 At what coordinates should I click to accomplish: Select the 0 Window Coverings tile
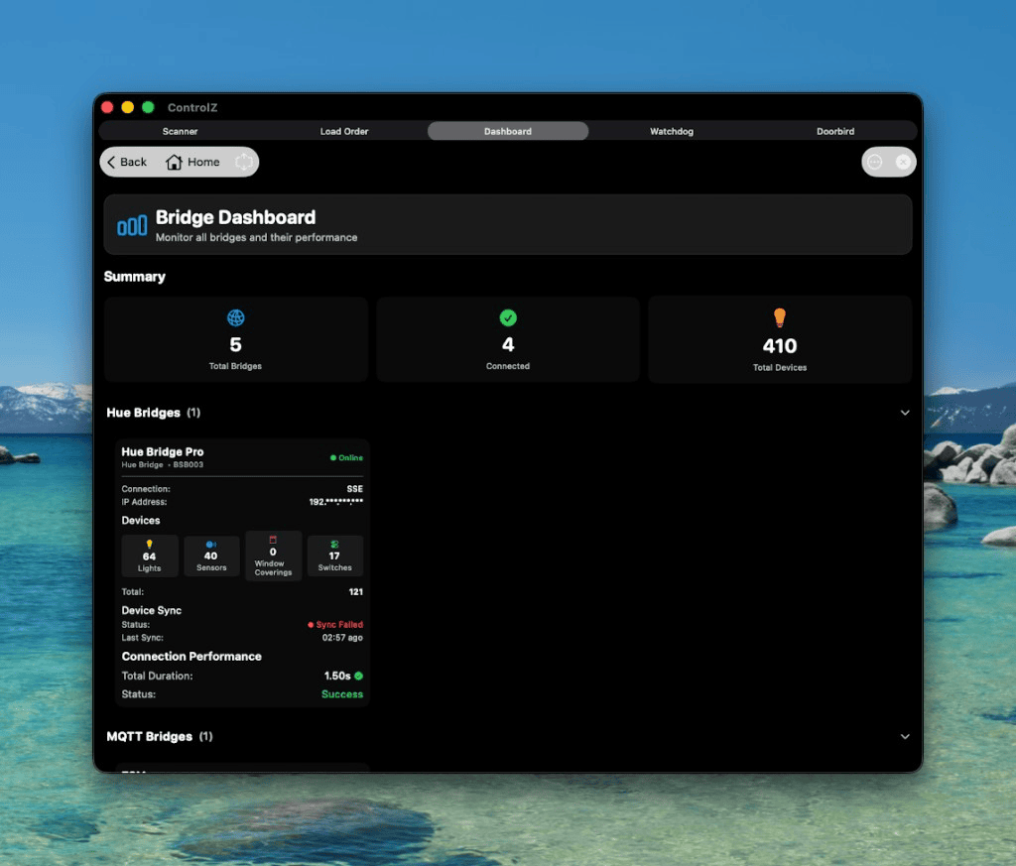(x=273, y=556)
